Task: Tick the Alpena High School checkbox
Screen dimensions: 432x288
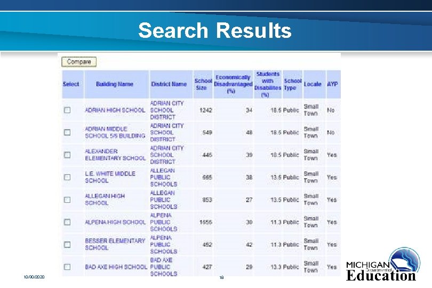Action: 67,222
